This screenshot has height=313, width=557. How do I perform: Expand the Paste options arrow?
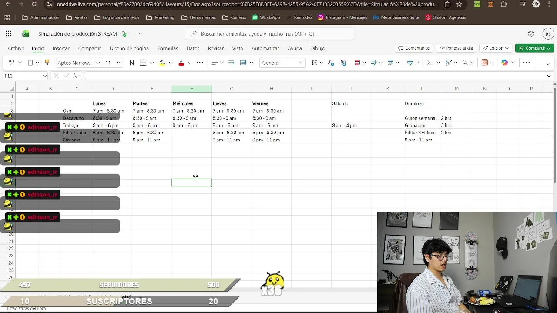37,63
